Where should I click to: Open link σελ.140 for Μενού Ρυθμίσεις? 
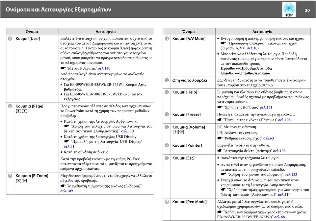[104, 68]
